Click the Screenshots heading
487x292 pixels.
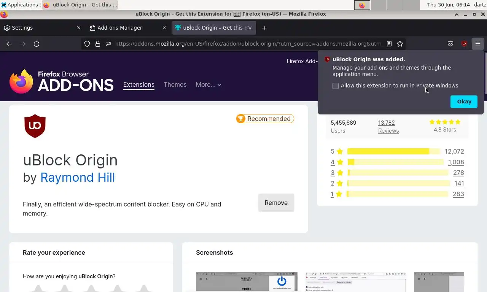[214, 252]
